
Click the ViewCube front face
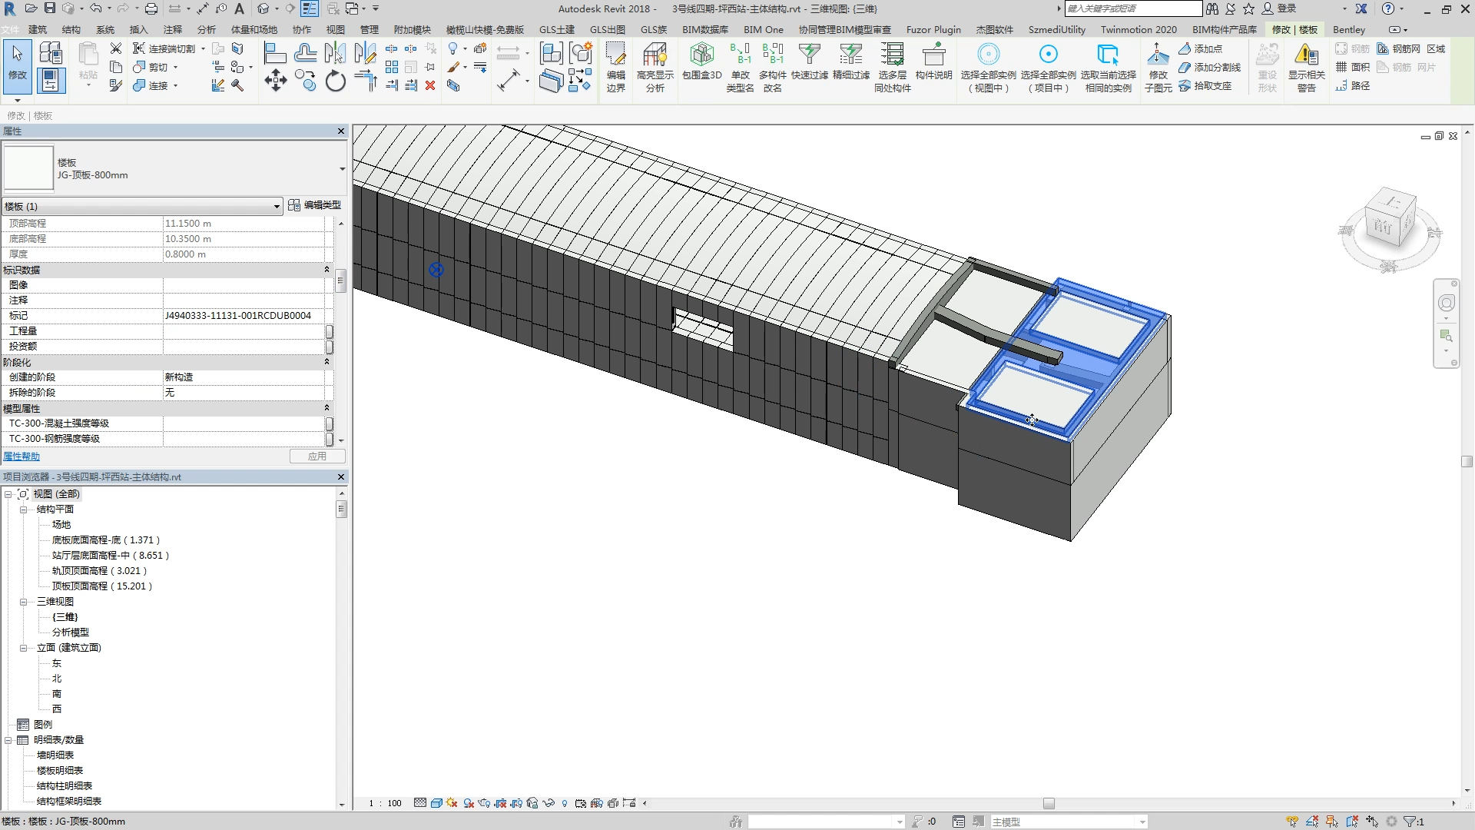coord(1383,226)
